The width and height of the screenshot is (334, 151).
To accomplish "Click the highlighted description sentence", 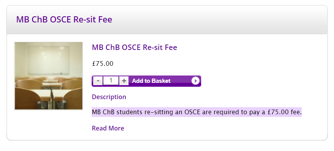I will click(197, 112).
